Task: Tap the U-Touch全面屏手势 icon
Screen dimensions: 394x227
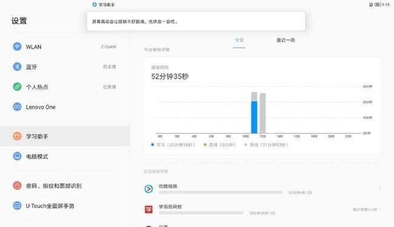Action: tap(17, 206)
